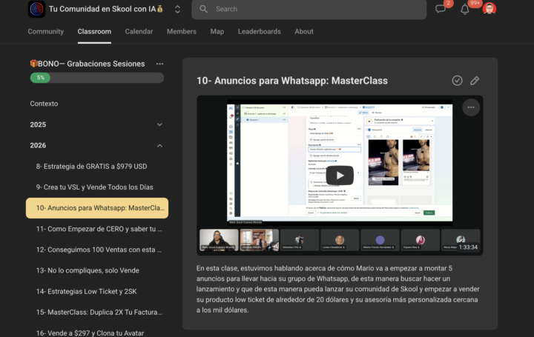Edit the lesson with pencil icon
The width and height of the screenshot is (534, 337).
(475, 81)
